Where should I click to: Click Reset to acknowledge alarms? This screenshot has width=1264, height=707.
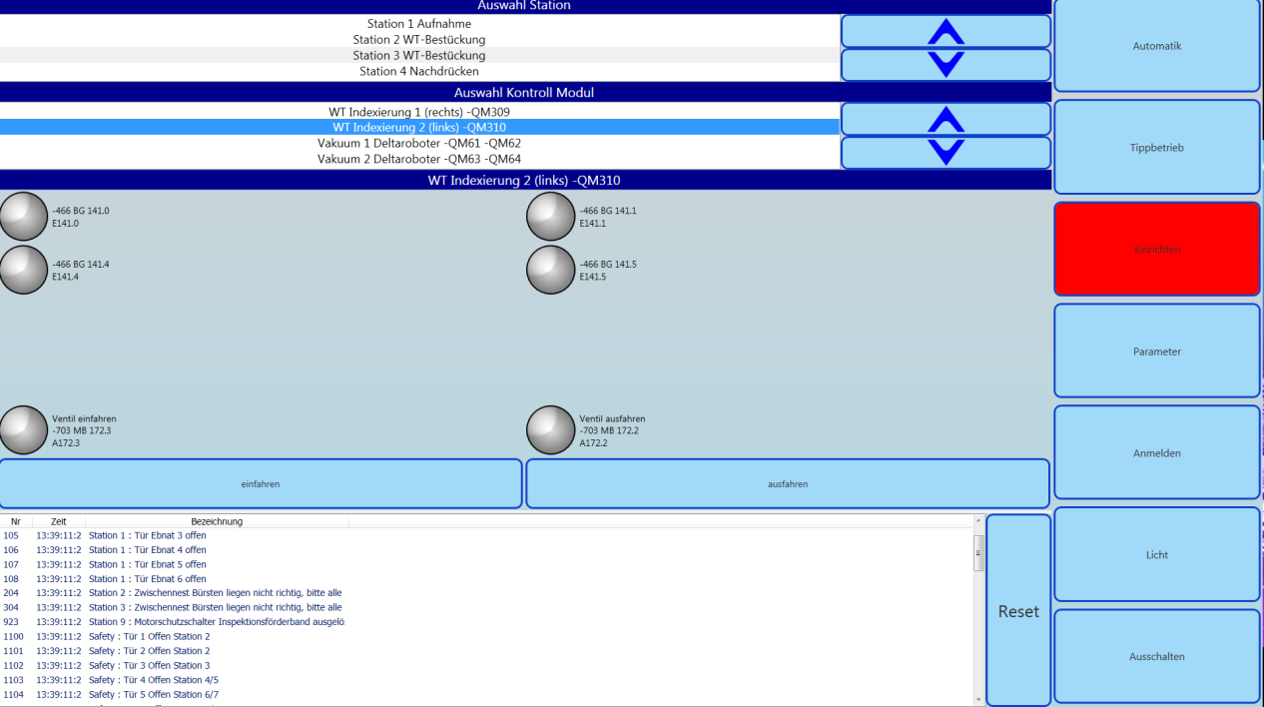1017,610
